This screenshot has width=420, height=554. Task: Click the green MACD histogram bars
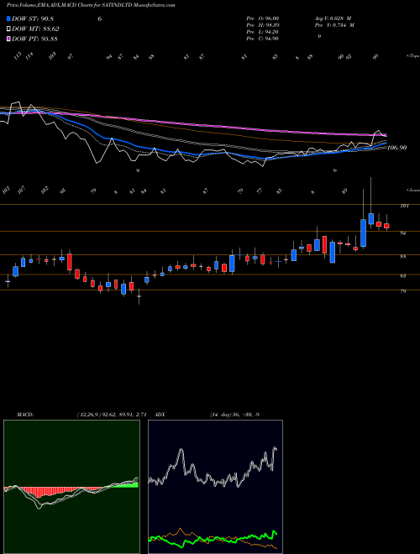click(x=123, y=485)
